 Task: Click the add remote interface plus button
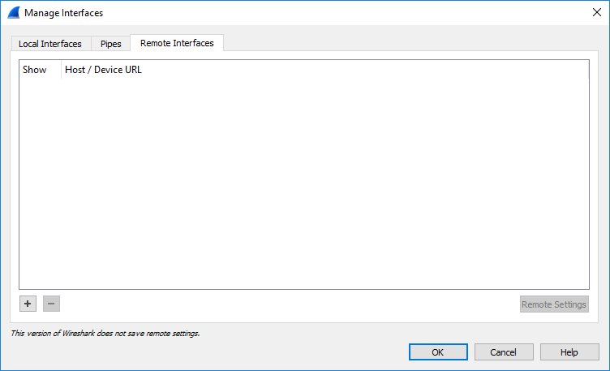click(x=28, y=304)
